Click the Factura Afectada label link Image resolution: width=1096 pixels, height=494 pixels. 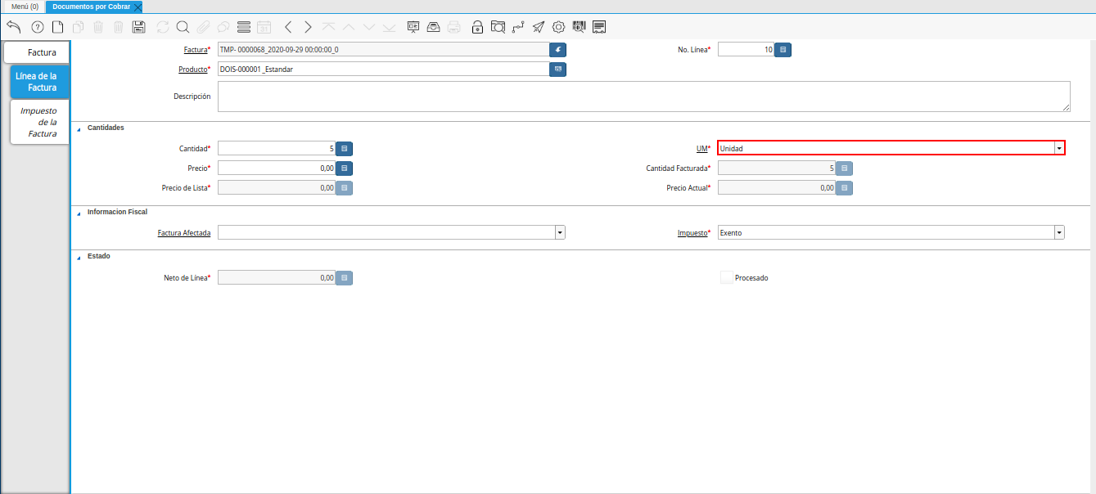[x=184, y=233]
